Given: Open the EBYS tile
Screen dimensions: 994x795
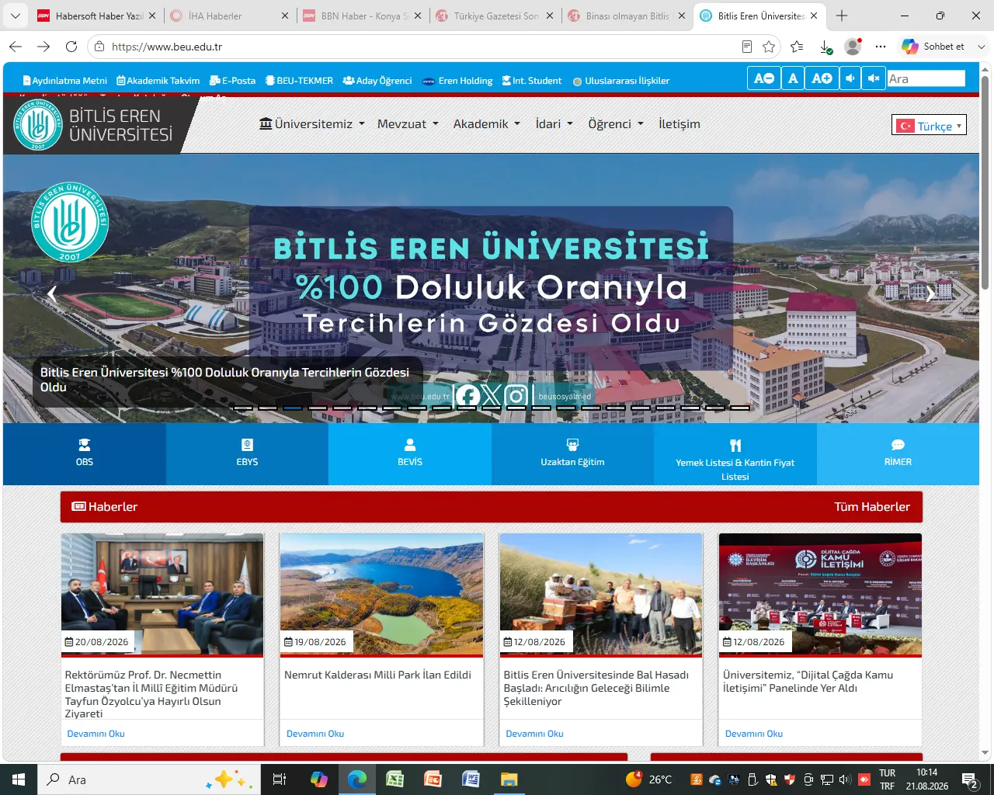Looking at the screenshot, I should [247, 453].
